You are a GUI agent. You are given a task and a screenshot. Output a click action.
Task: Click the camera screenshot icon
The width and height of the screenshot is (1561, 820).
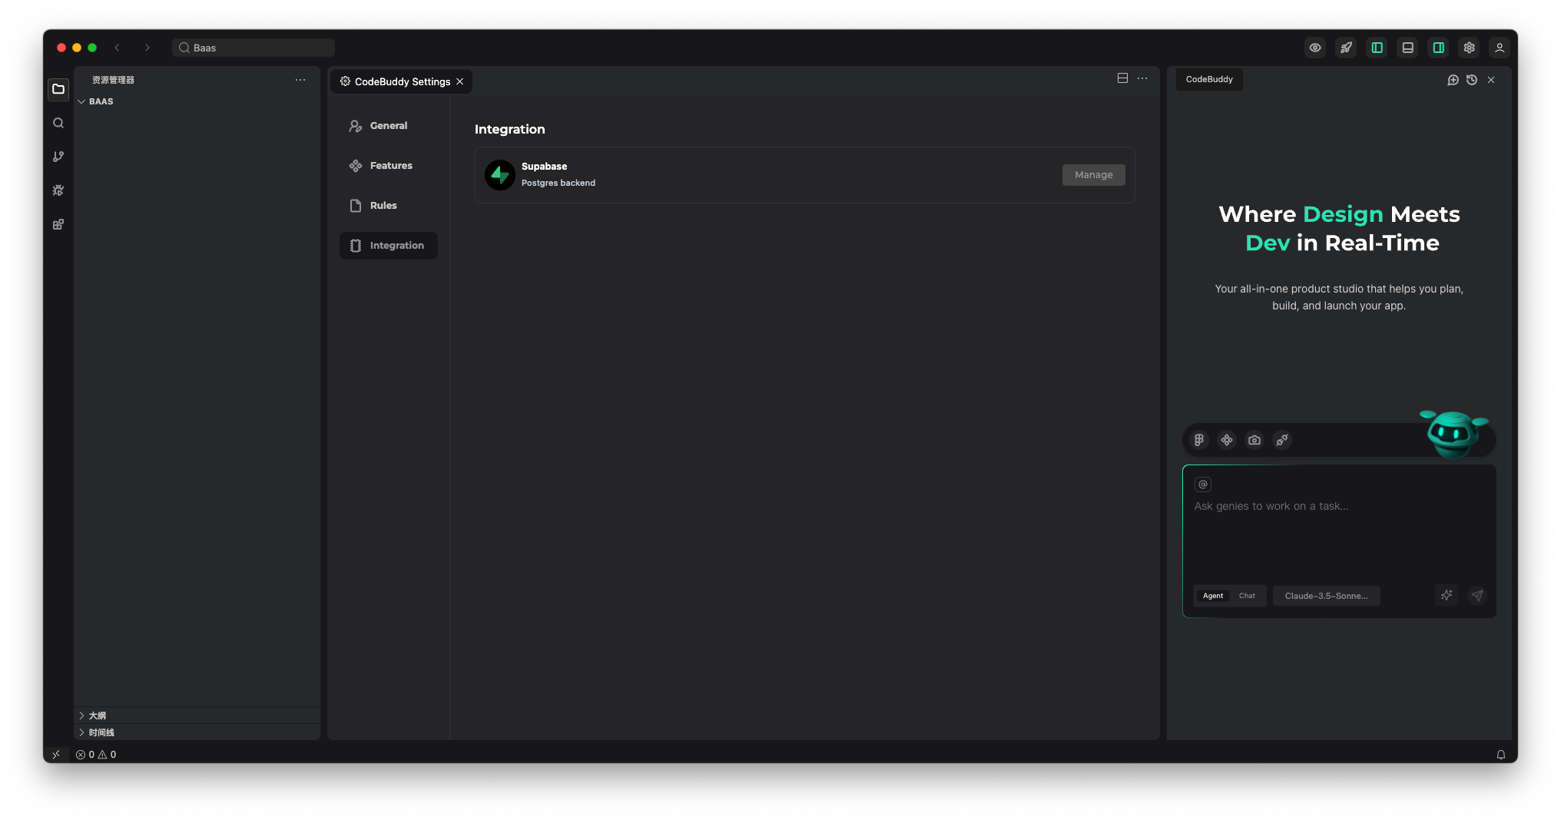[x=1254, y=440]
